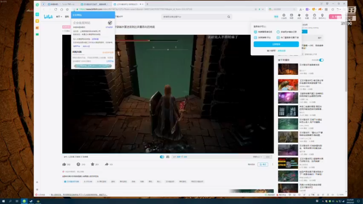Screen dimensions: 363x204
Task: Click the blue login button in popup
Action: click(276, 44)
